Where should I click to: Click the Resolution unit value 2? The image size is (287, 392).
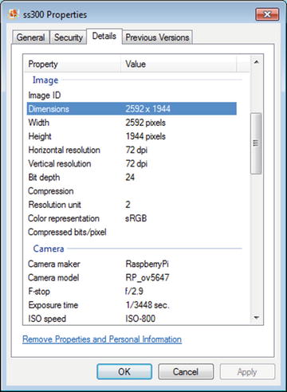click(x=128, y=205)
